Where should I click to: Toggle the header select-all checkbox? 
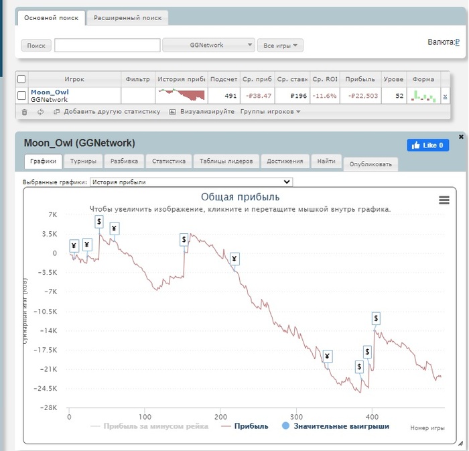click(21, 79)
